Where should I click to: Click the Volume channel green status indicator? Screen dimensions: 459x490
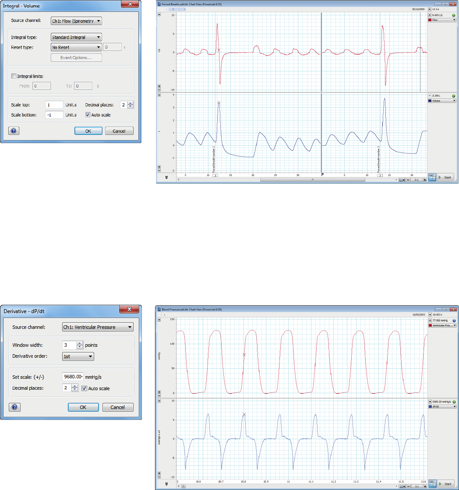tap(454, 96)
